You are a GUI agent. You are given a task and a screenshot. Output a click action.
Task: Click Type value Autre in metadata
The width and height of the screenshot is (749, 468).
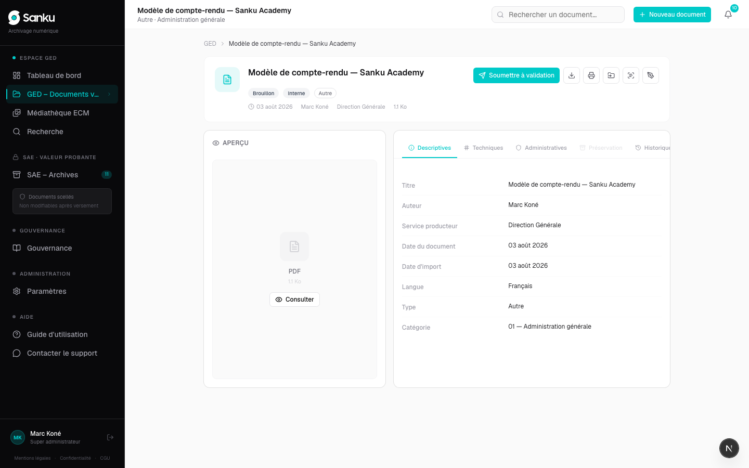(x=516, y=306)
